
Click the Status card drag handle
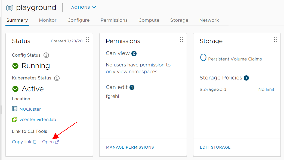88,40
